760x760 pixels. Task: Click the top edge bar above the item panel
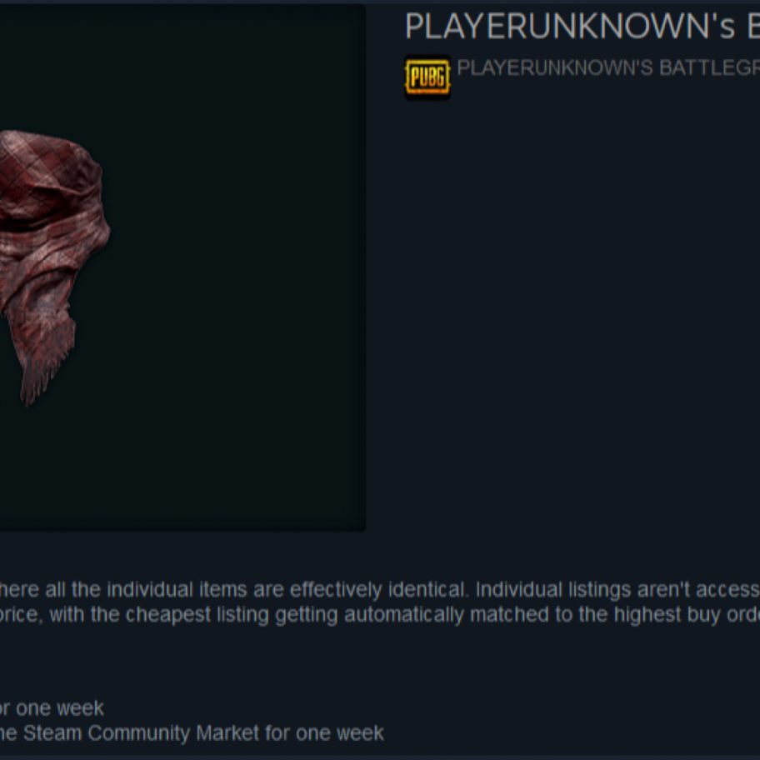(380, 2)
